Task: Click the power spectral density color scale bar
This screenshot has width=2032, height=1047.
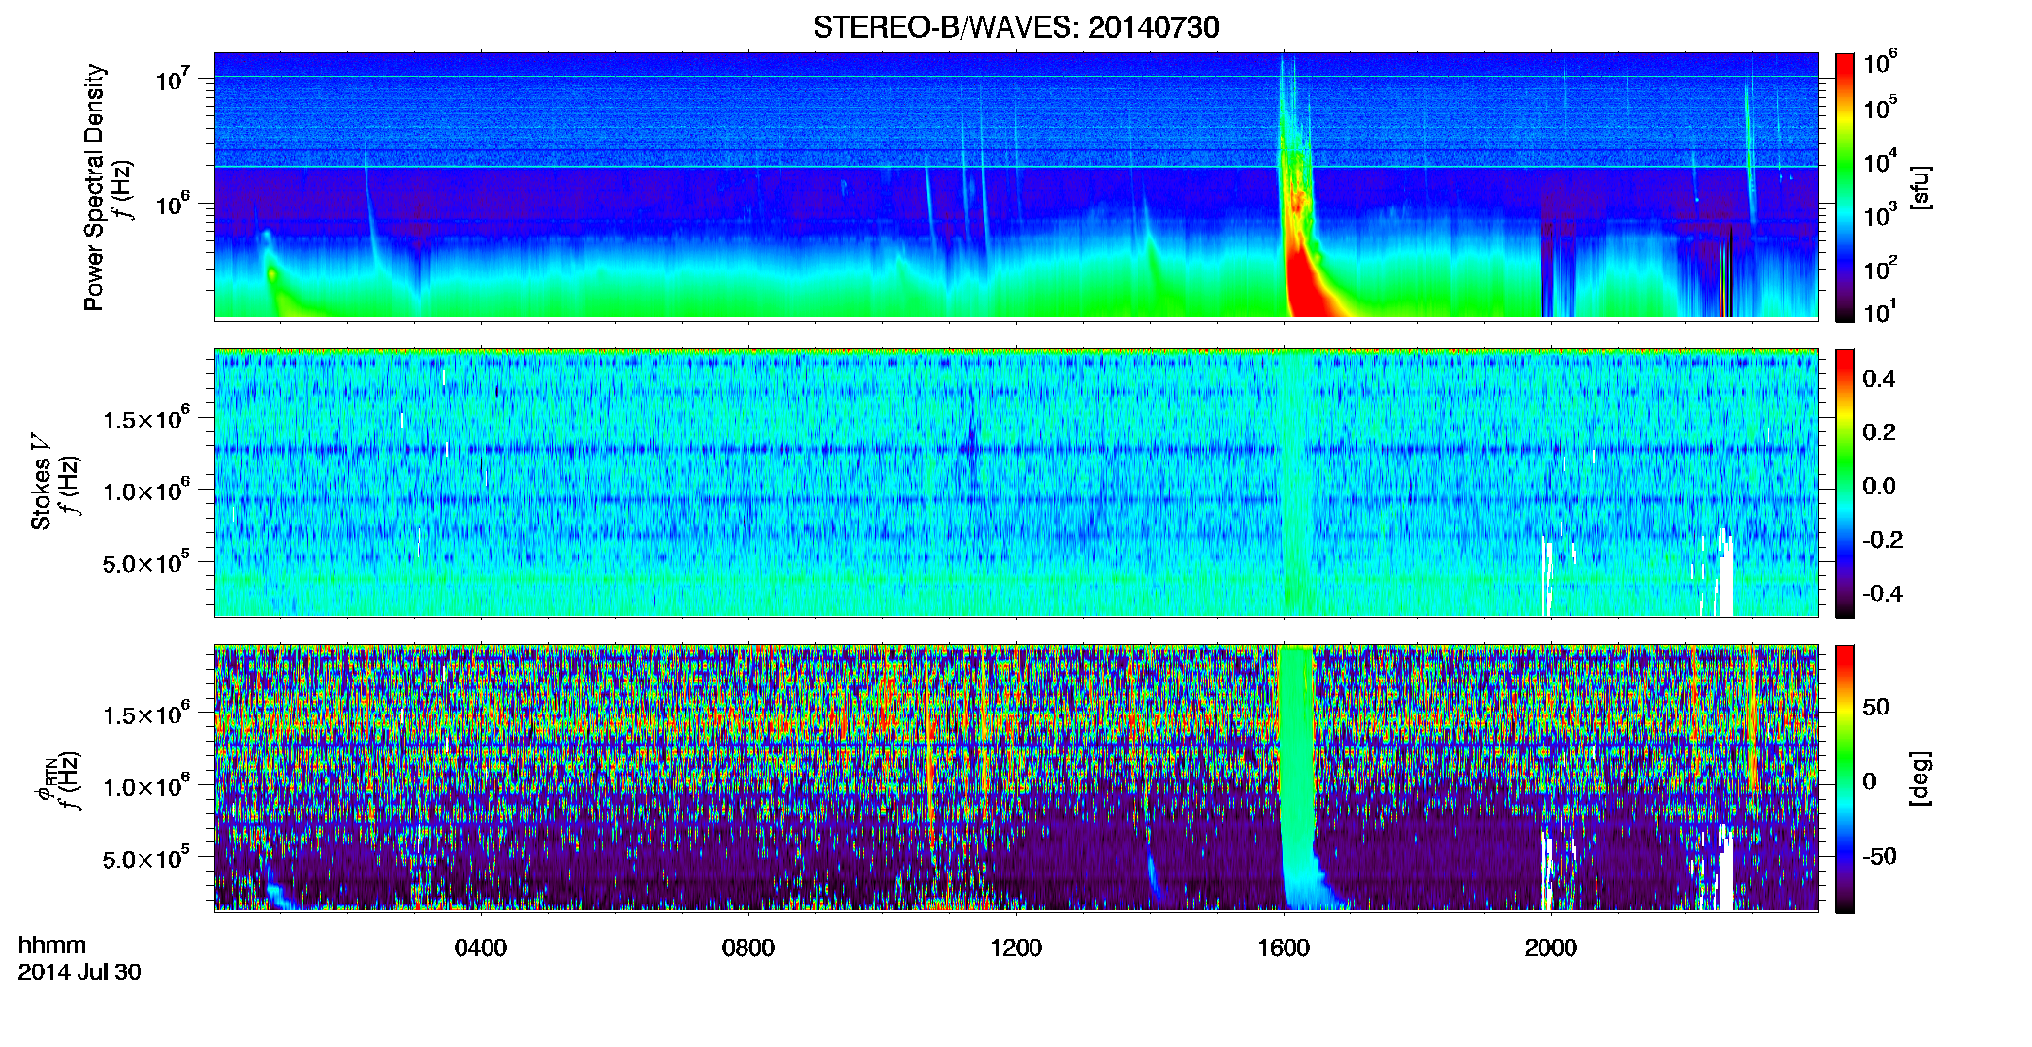Action: (x=1845, y=187)
